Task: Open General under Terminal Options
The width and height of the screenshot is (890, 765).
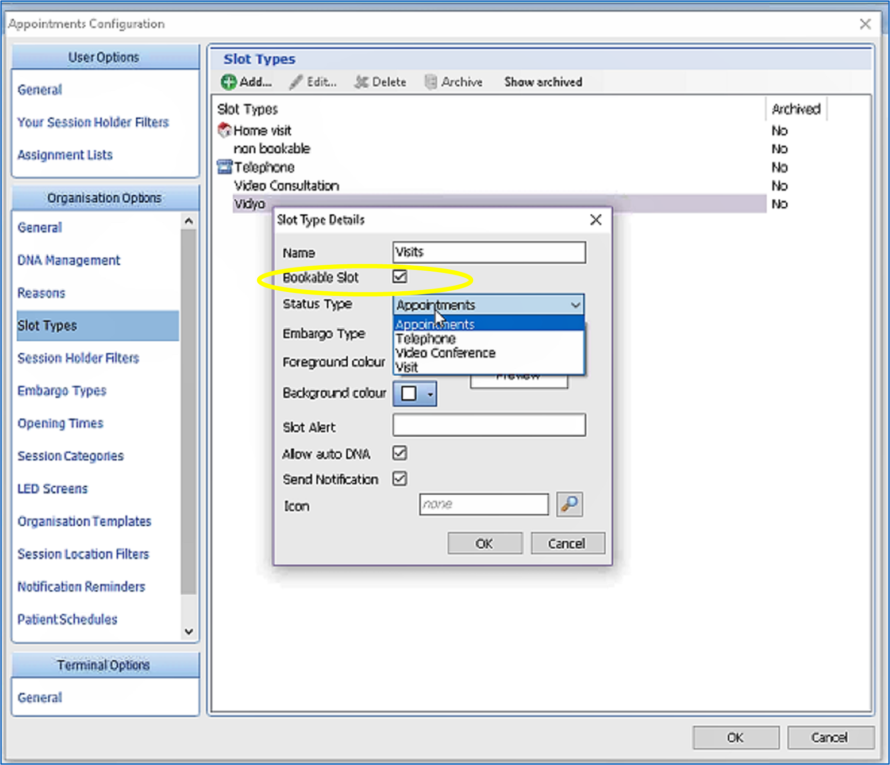Action: tap(40, 698)
